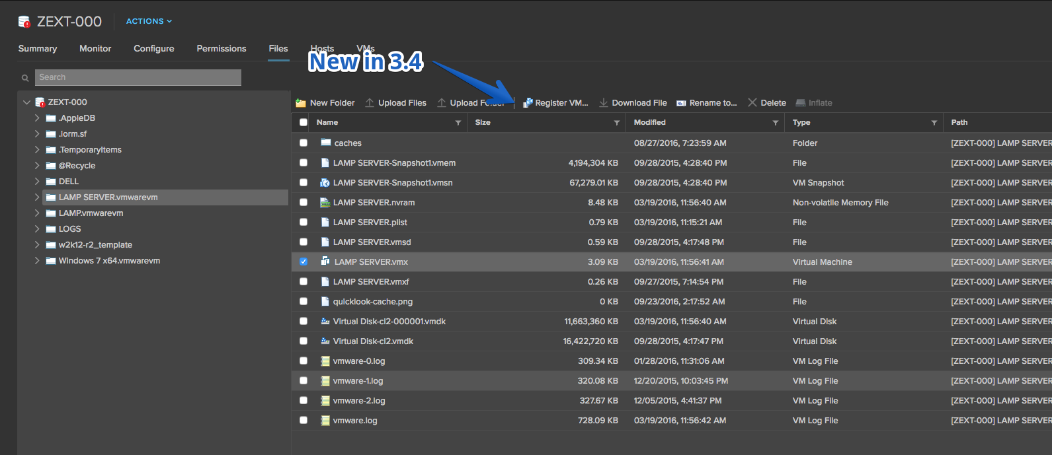1052x455 pixels.
Task: Check the Virtual Disk-cl2.vmdk checkbox
Action: click(x=303, y=341)
